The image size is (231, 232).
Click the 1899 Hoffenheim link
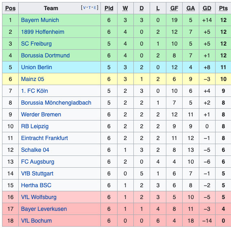click(x=43, y=32)
